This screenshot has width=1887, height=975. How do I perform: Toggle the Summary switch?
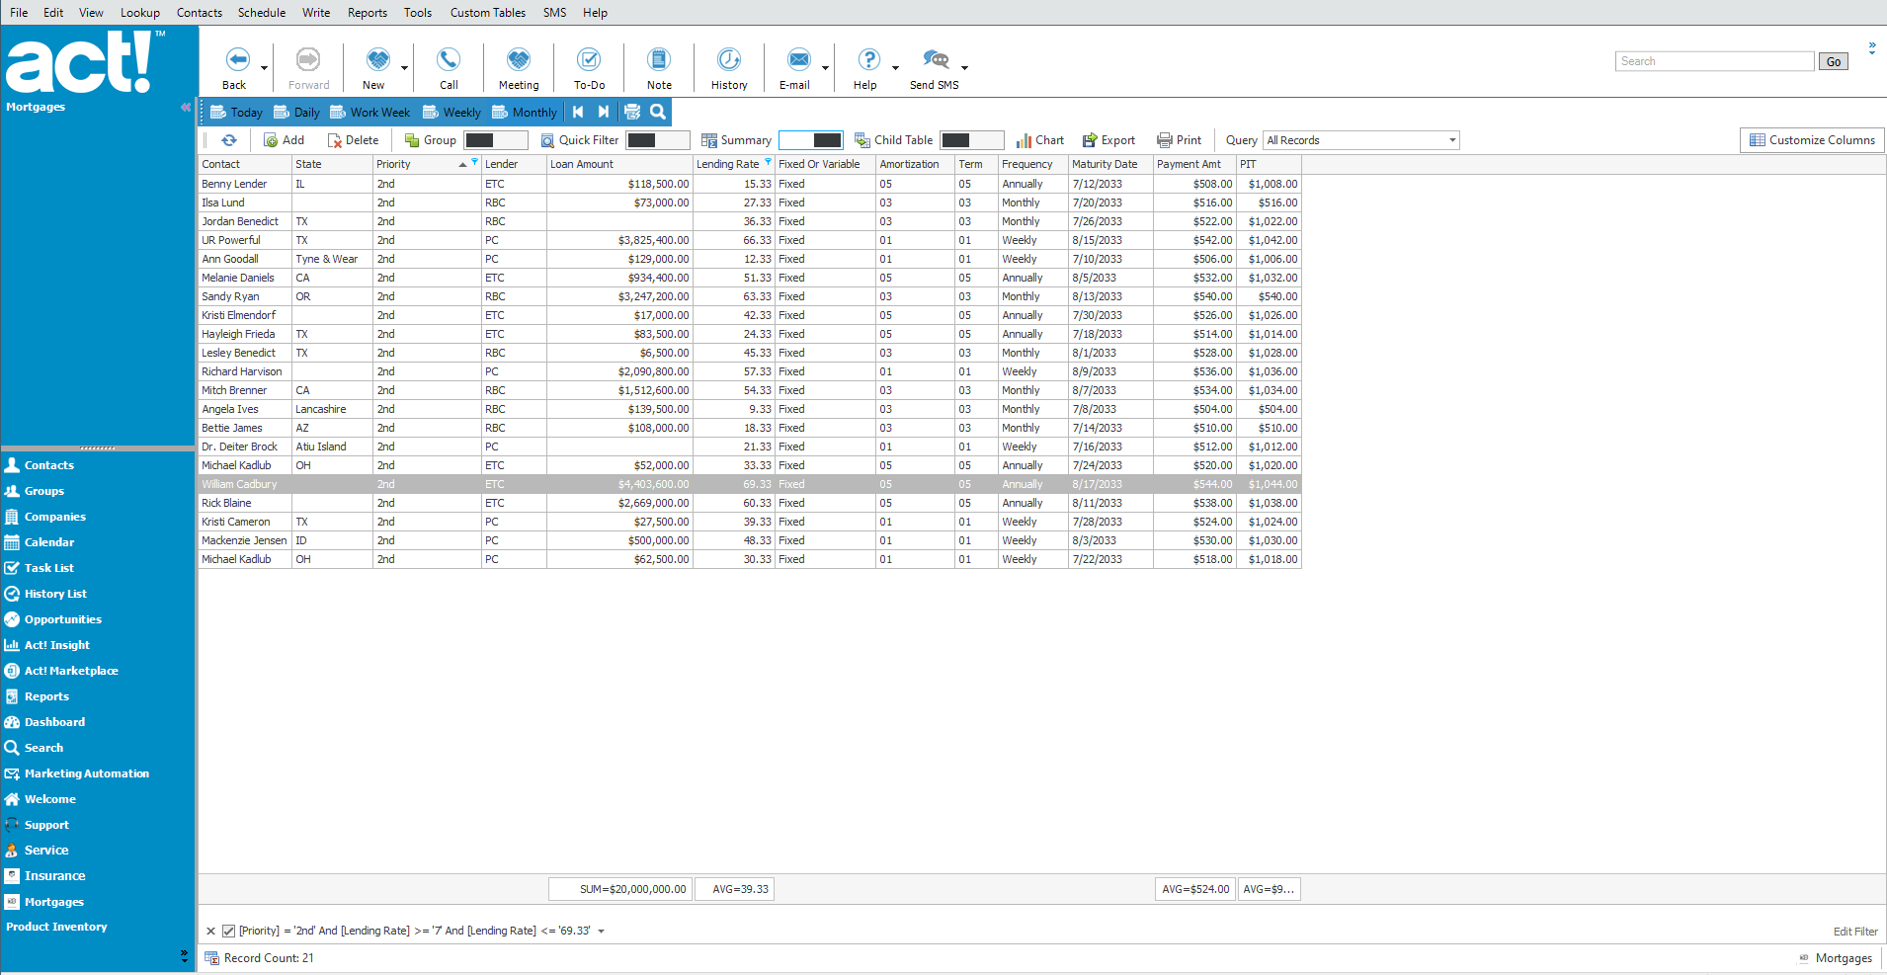pos(811,140)
